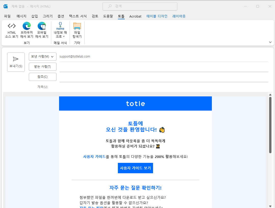
Task: Click sender address support@totlelab.com
Action: [x=75, y=56]
